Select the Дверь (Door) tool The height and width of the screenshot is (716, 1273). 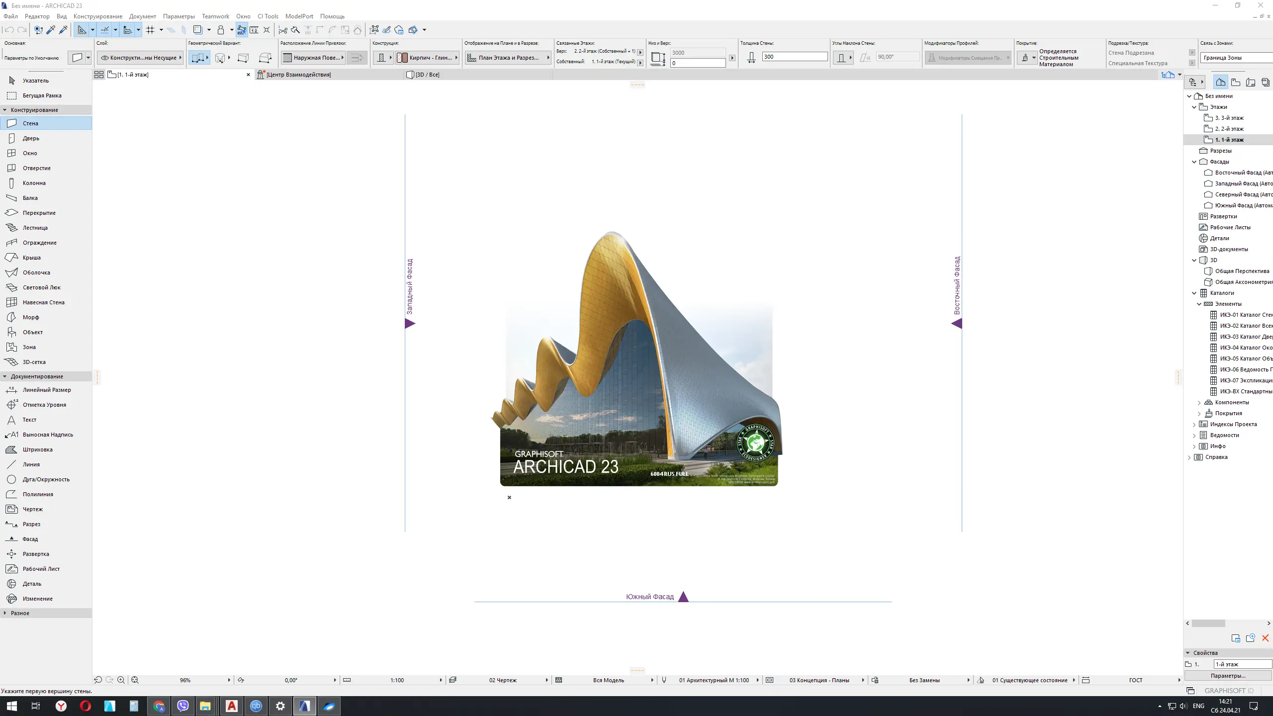[31, 138]
